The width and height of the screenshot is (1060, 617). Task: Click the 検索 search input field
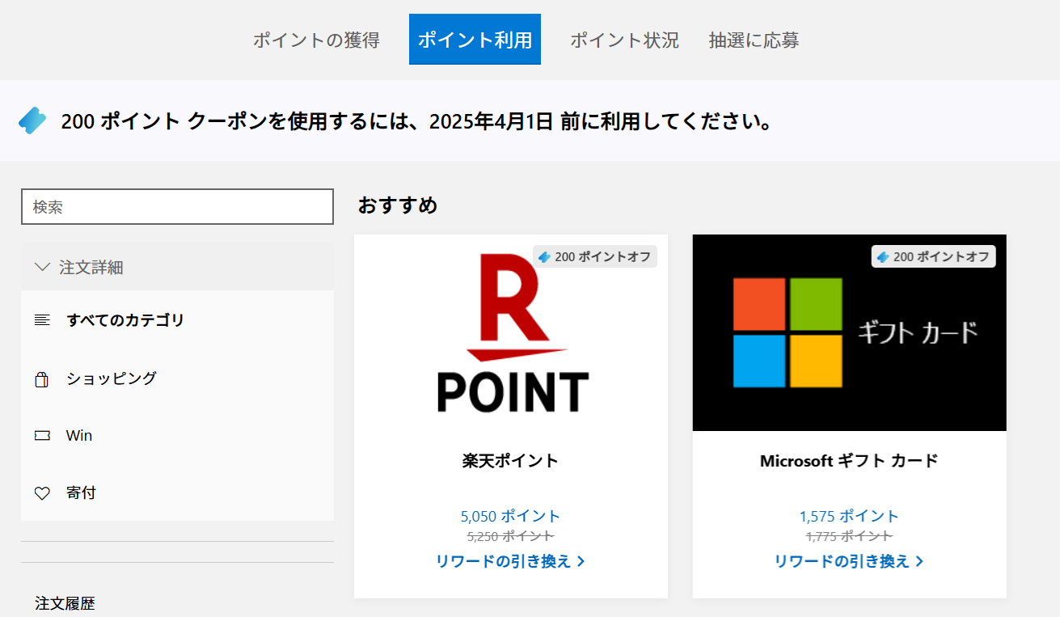[177, 207]
